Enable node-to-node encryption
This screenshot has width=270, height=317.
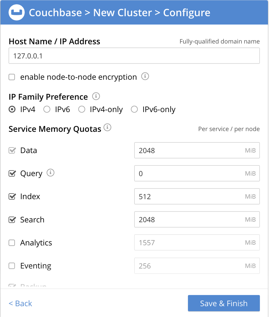12,77
